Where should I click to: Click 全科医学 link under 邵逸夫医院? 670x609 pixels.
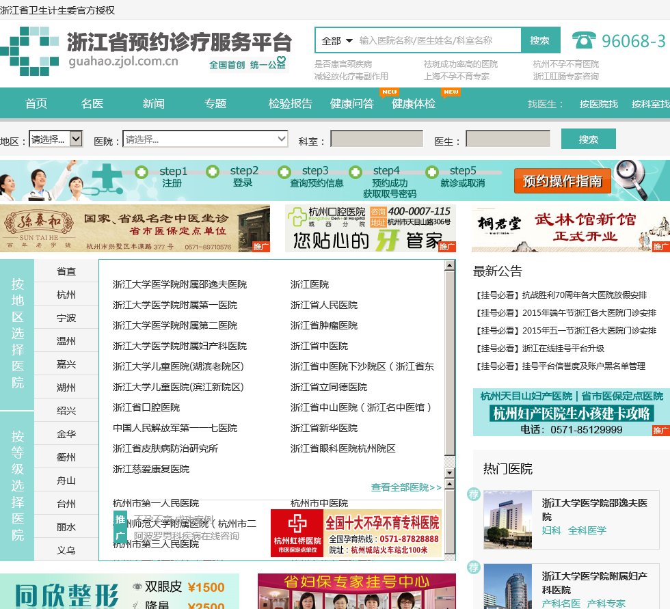point(587,530)
